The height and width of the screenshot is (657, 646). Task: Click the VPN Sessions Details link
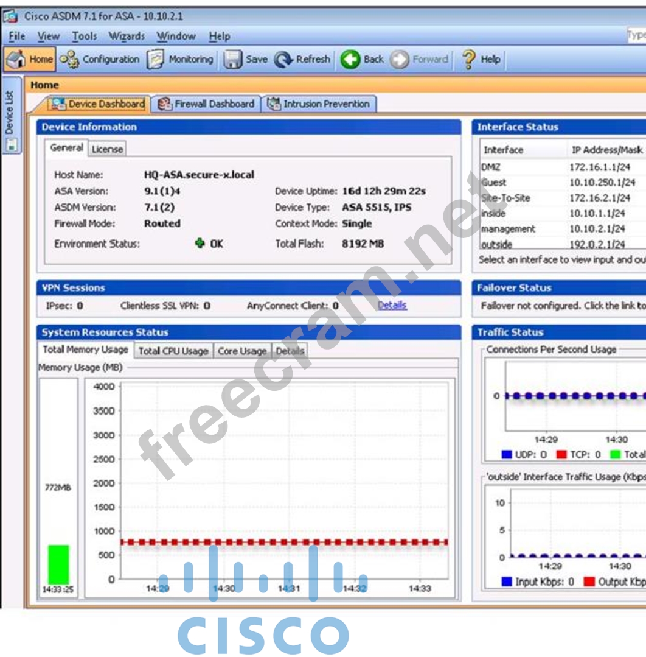[x=392, y=305]
